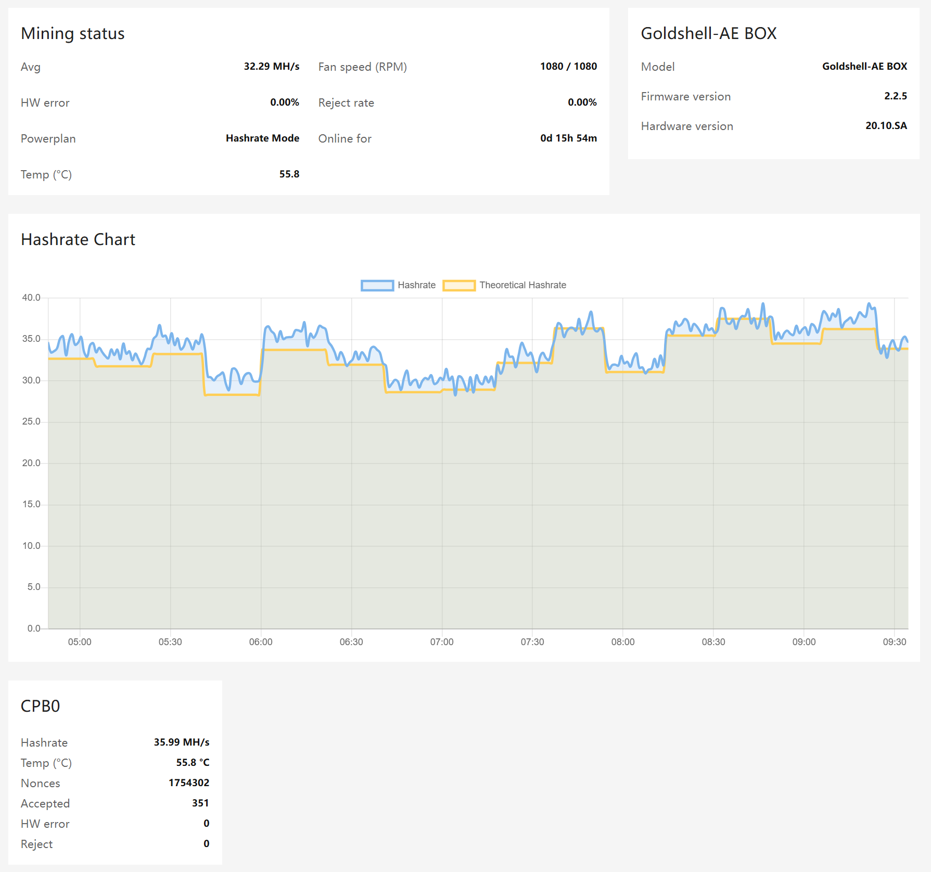The image size is (931, 872).
Task: Click the CPB0 'HW error' value 0
Action: click(207, 824)
